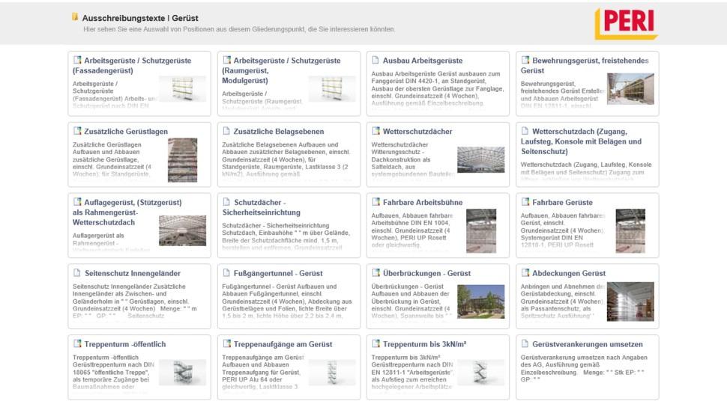Click the Überbrückungen - Gerüst building thumbnail
The width and height of the screenshot is (727, 407).
click(x=480, y=302)
